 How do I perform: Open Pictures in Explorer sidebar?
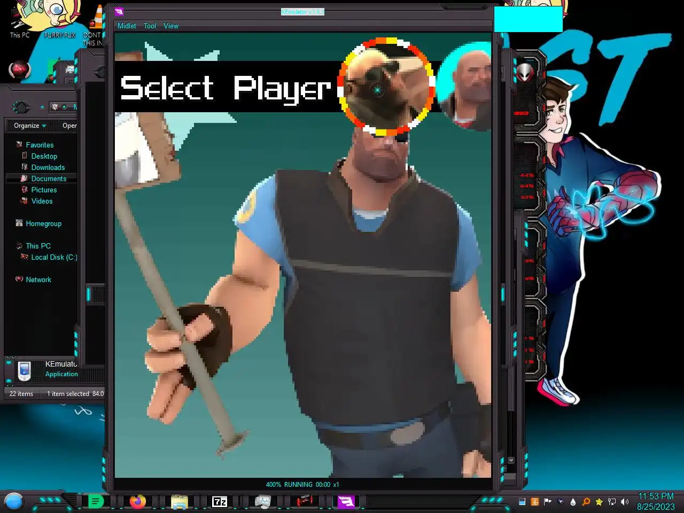(44, 190)
